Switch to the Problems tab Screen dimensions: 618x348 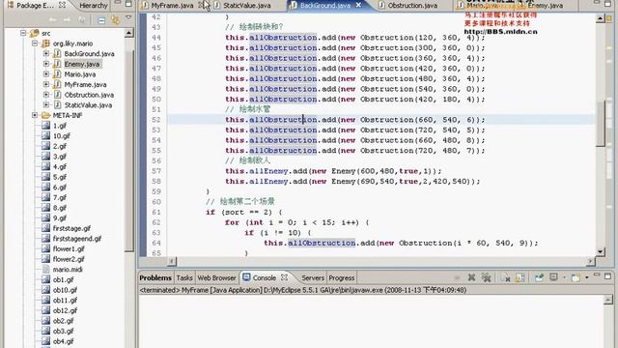155,277
